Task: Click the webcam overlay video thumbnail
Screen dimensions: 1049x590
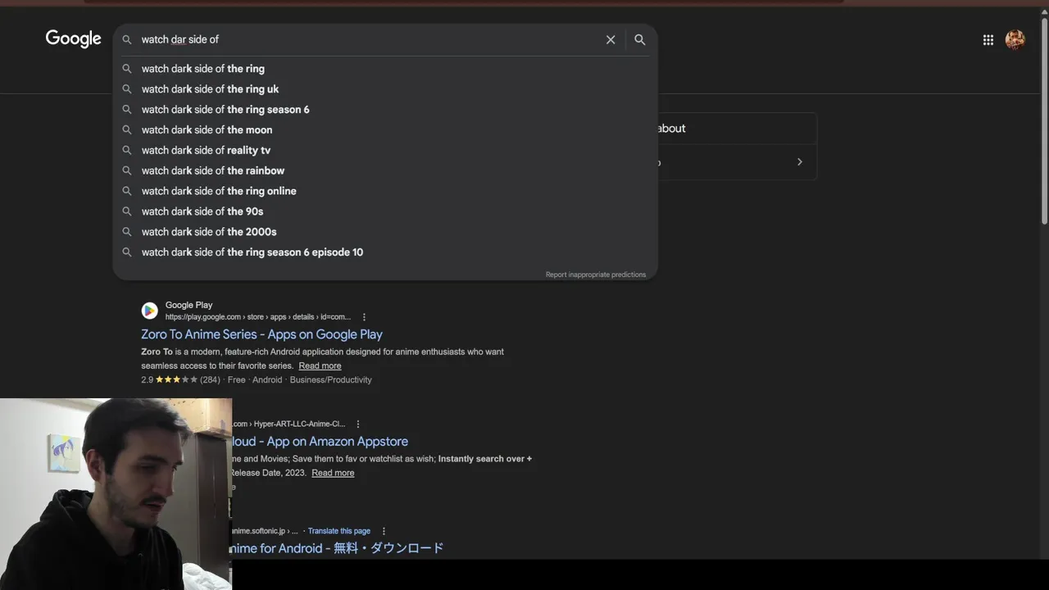Action: pyautogui.click(x=116, y=494)
